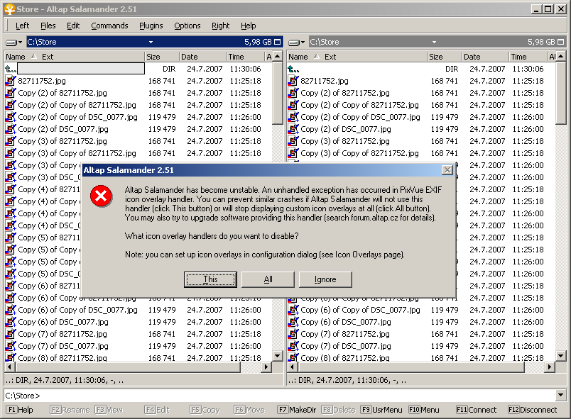Screen dimensions: 571x419
Task: Click the This button in dialog
Action: [x=210, y=279]
